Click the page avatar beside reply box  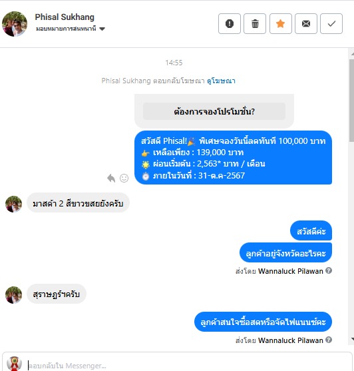14,364
